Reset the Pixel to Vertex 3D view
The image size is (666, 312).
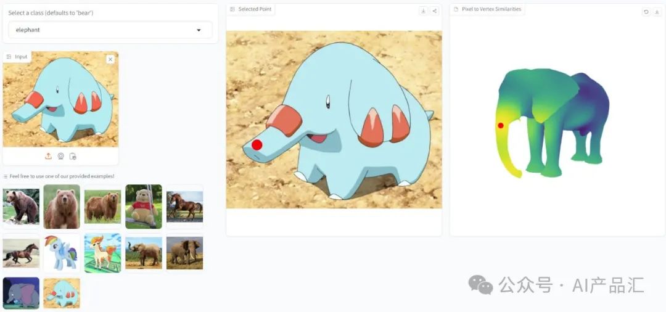click(x=646, y=12)
